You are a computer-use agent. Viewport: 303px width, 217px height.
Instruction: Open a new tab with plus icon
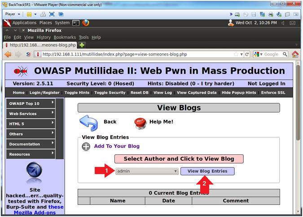click(82, 45)
